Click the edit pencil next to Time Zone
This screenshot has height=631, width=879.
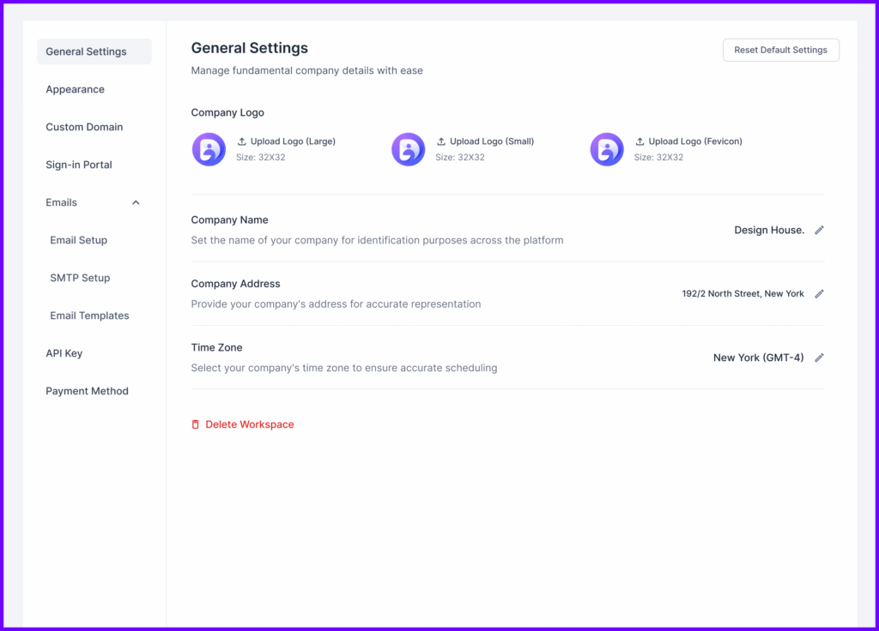(819, 358)
